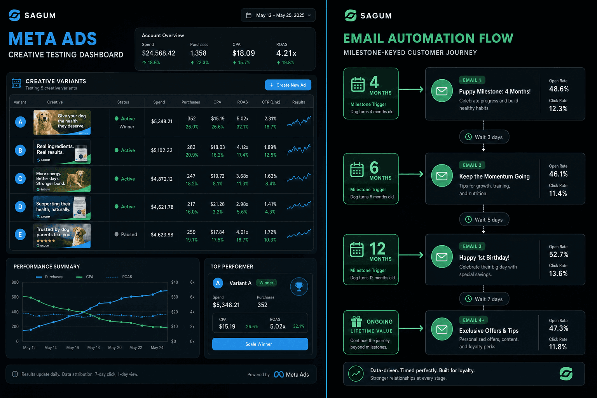Click the 4 Months calendar icon
The width and height of the screenshot is (597, 398).
coord(358,84)
